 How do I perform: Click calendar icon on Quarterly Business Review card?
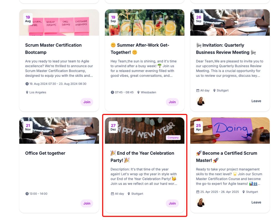click(198, 91)
